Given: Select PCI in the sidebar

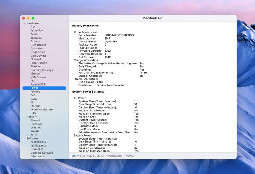Looking at the screenshot, I should pyautogui.click(x=33, y=81).
